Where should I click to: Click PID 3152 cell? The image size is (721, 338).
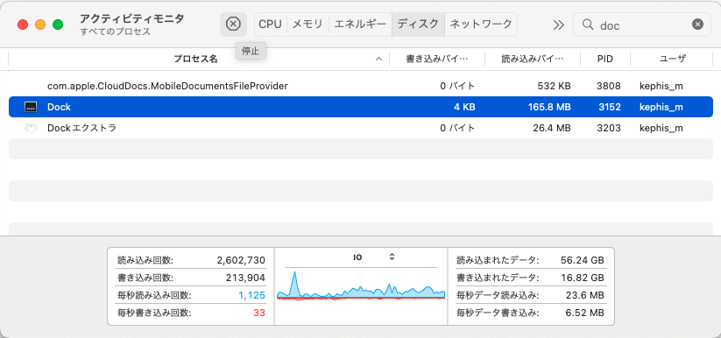[610, 107]
